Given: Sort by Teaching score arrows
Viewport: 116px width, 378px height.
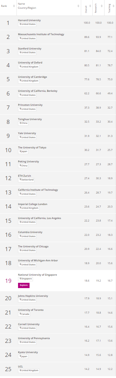Looking at the screenshot, I should 113,6.
